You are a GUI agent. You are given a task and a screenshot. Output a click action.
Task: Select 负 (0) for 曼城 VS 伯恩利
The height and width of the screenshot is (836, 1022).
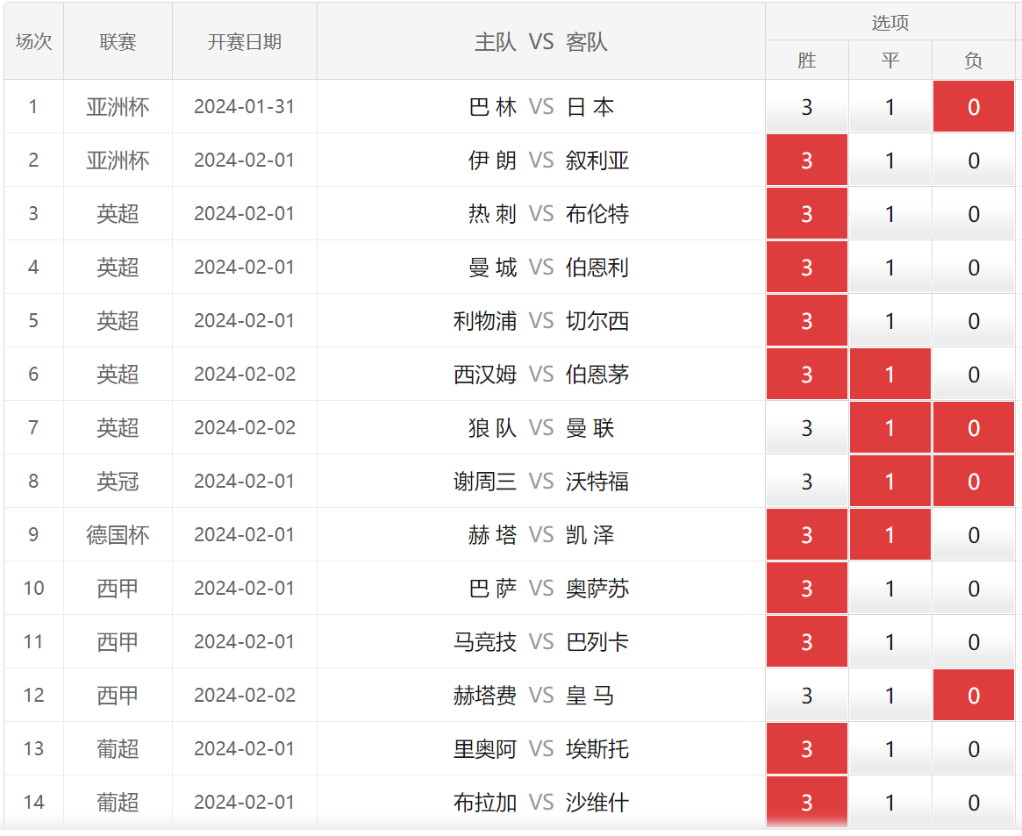pyautogui.click(x=974, y=268)
